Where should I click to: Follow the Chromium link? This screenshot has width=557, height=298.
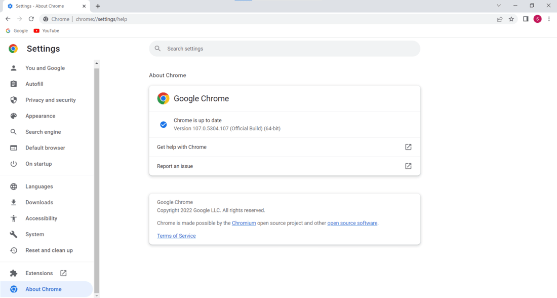point(244,223)
